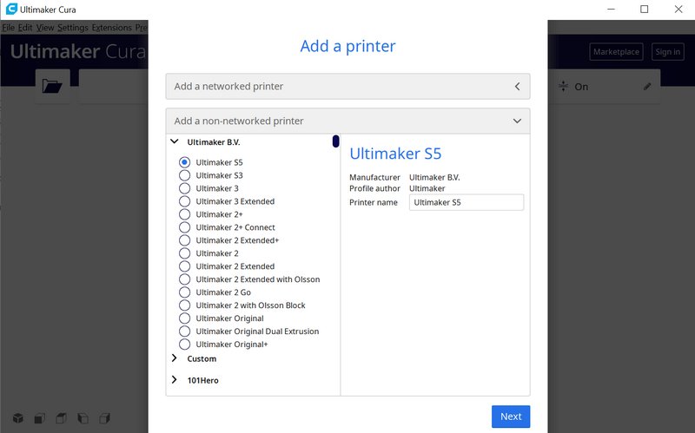Click the Printer name input field
The width and height of the screenshot is (695, 433).
[467, 202]
